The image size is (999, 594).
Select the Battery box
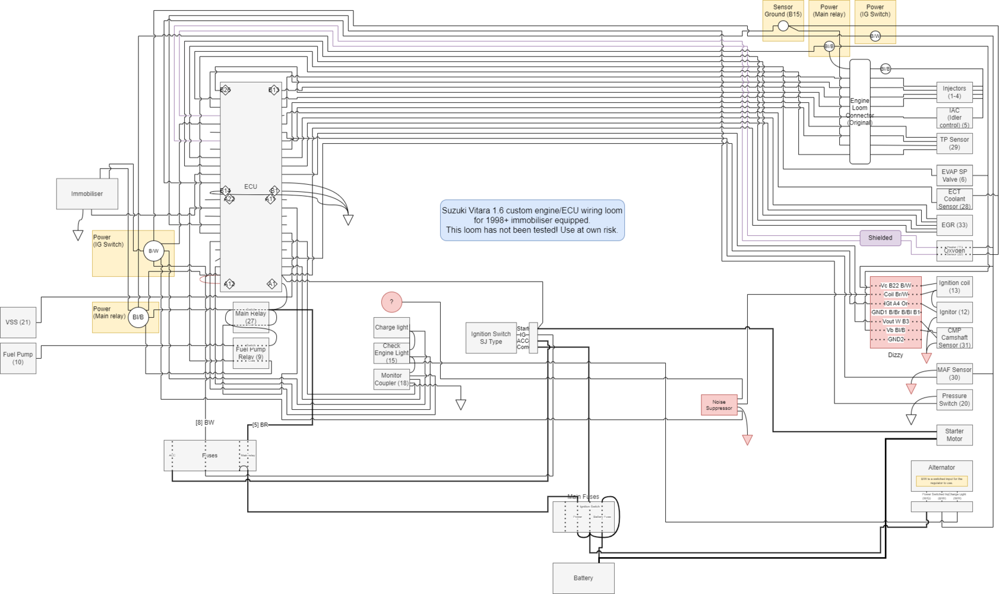click(x=583, y=578)
